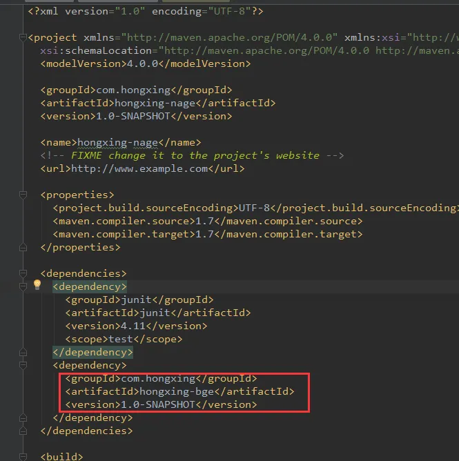Image resolution: width=459 pixels, height=461 pixels.
Task: Click fold marker beside closing dependencies tag
Action: click(23, 431)
